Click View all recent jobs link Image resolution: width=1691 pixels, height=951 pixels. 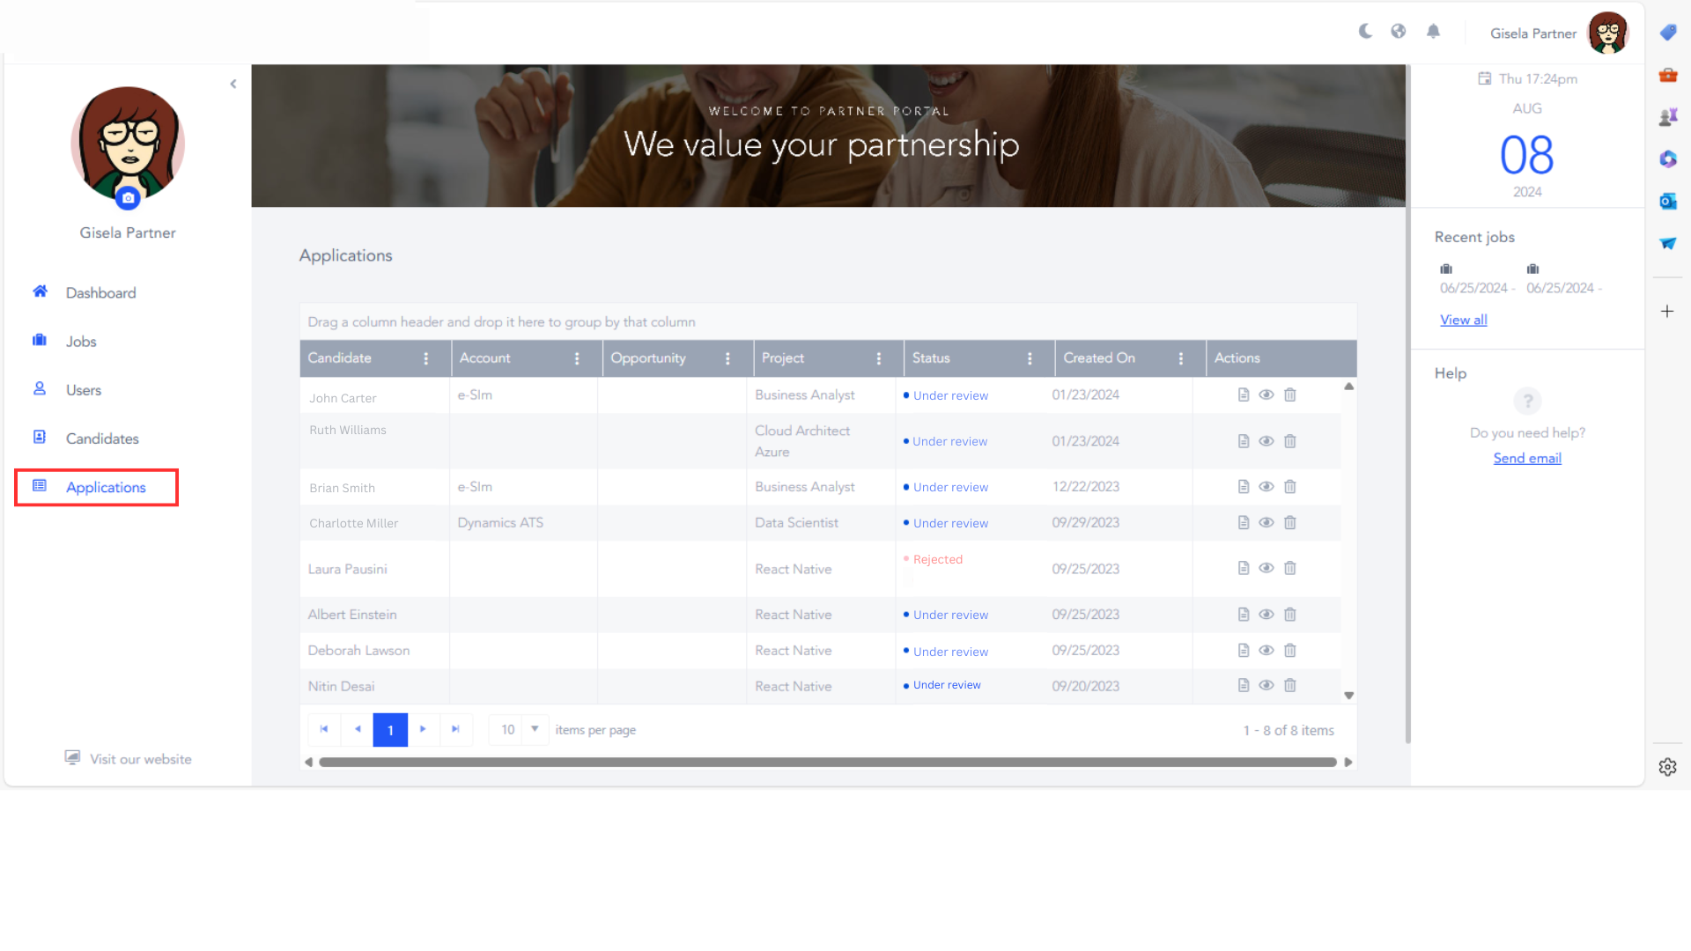point(1464,320)
